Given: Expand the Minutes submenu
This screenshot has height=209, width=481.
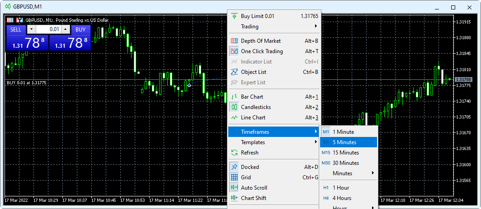Looking at the screenshot, I should (349, 173).
